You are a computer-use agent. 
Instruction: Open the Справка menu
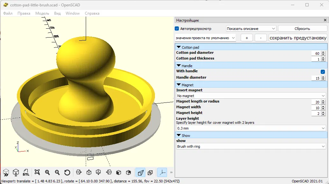click(x=92, y=13)
